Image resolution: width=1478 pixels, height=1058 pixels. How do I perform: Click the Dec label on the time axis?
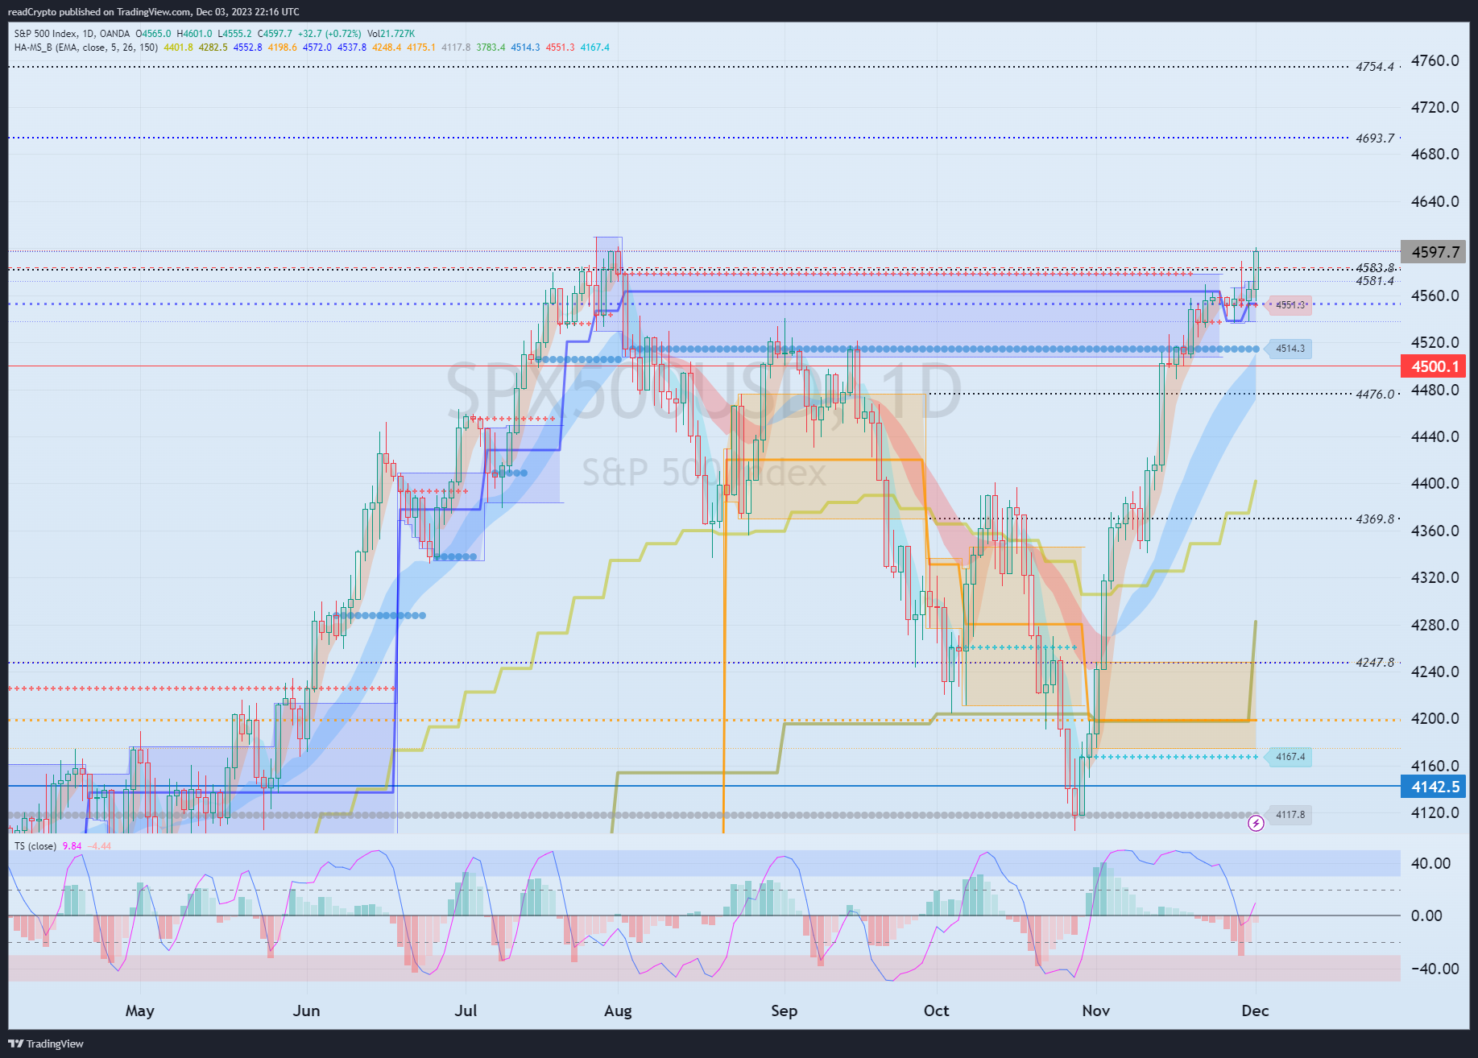point(1255,1011)
